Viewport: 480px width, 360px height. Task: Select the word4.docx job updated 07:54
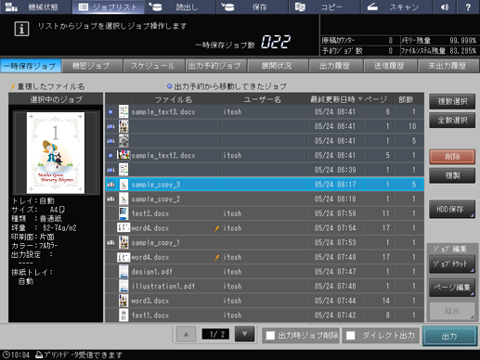pyautogui.click(x=265, y=228)
